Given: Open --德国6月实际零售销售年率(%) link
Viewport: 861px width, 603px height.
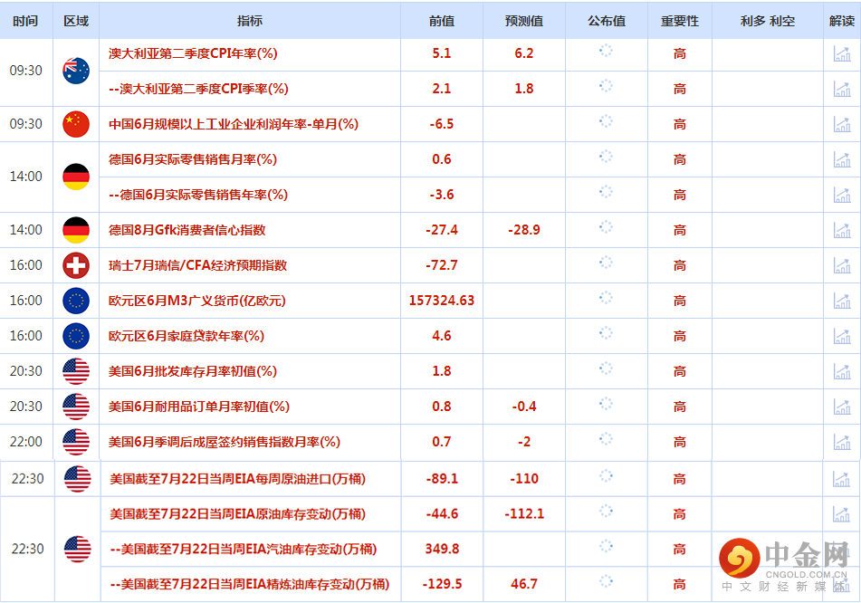Looking at the screenshot, I should coord(198,195).
